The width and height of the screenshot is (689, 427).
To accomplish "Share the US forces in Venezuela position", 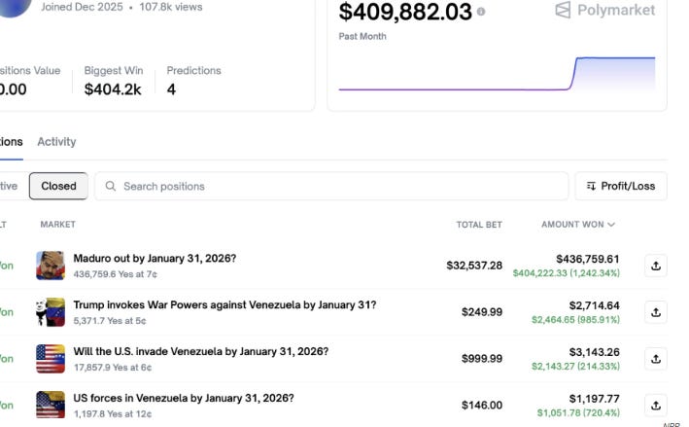I will [x=656, y=406].
